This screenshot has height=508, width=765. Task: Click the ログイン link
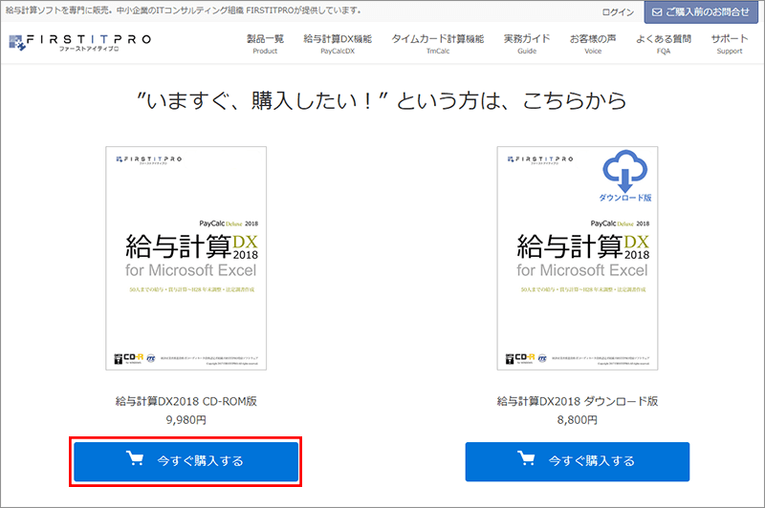[618, 12]
